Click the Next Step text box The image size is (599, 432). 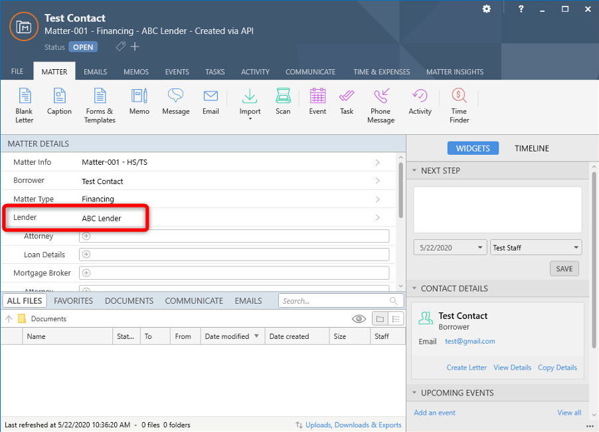[497, 209]
